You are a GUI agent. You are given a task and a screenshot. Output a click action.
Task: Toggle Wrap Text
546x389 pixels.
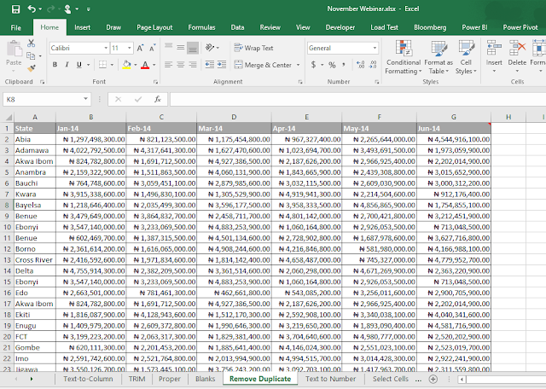click(254, 48)
